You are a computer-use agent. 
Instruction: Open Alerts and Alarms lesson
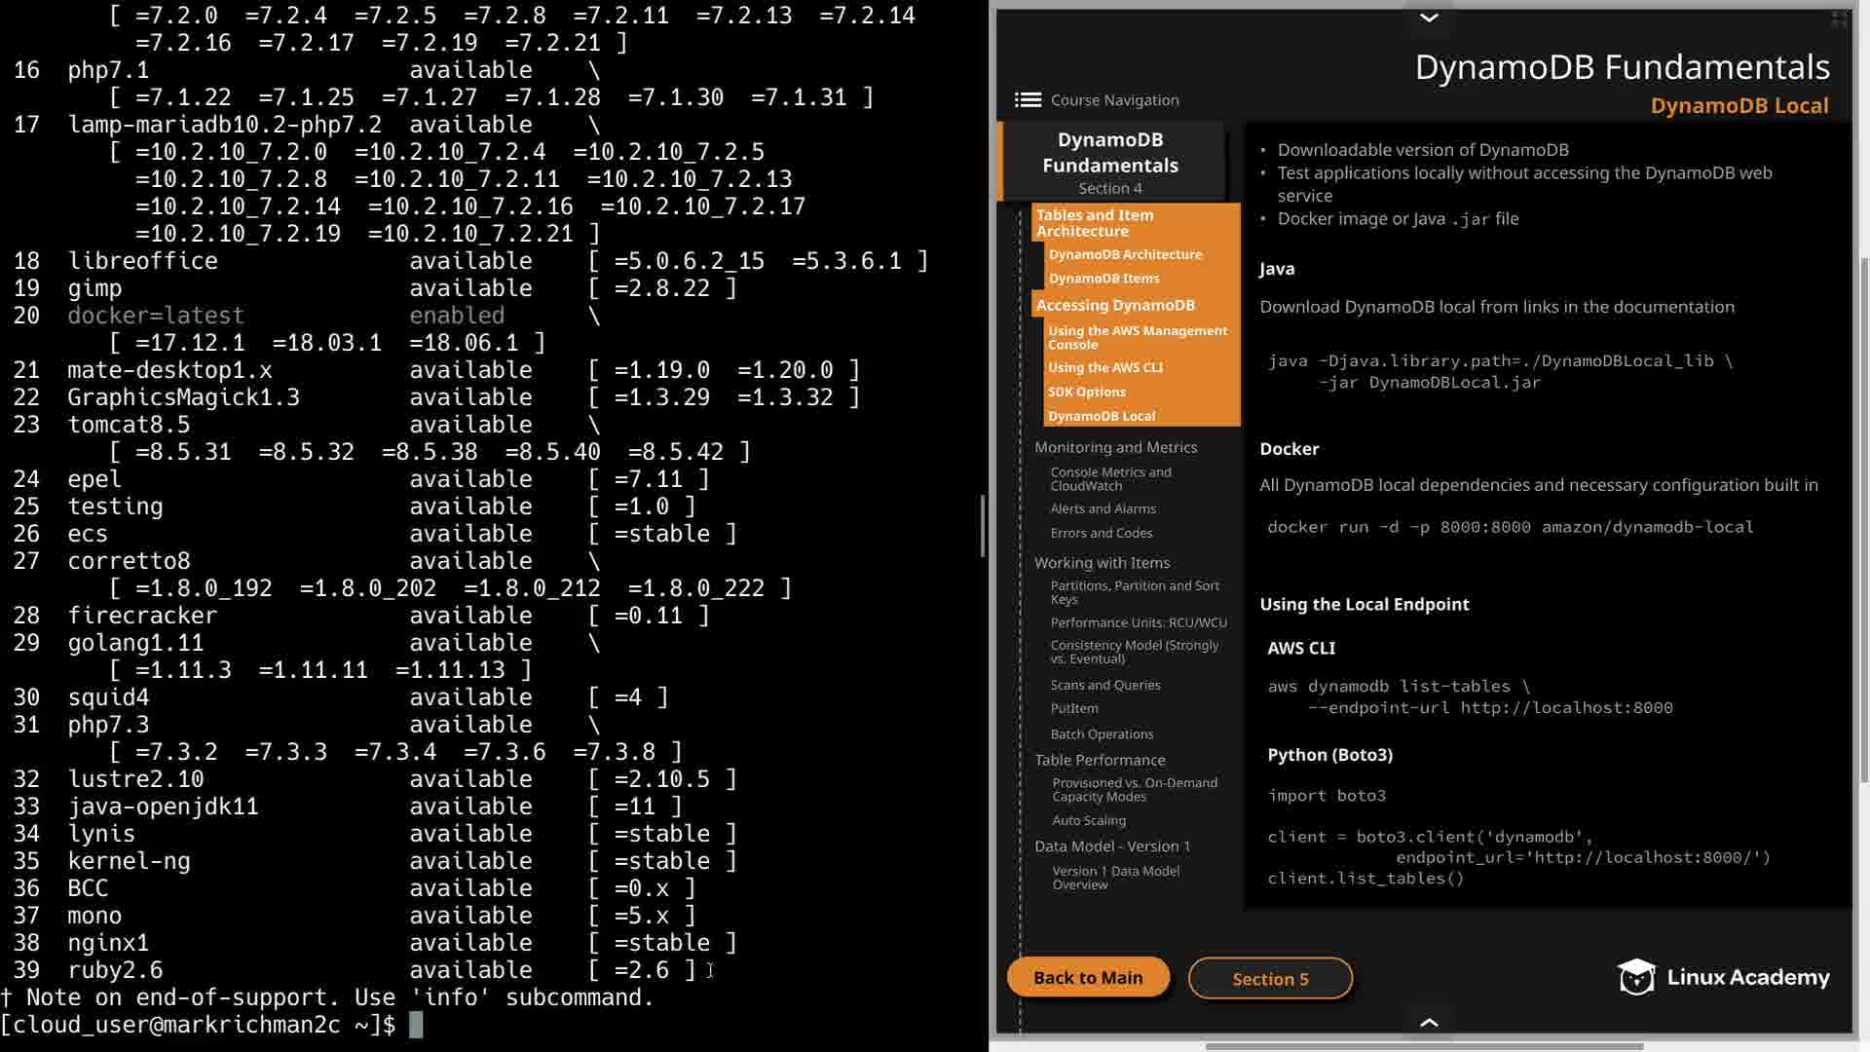click(1103, 508)
